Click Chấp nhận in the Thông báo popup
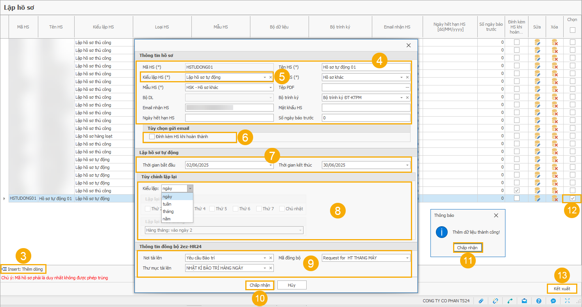582x307 pixels. point(468,248)
